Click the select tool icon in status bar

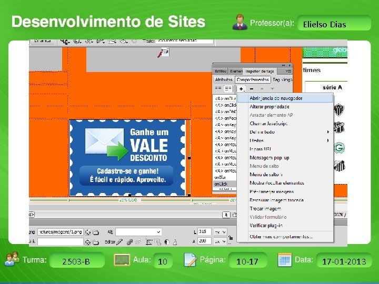226,215
